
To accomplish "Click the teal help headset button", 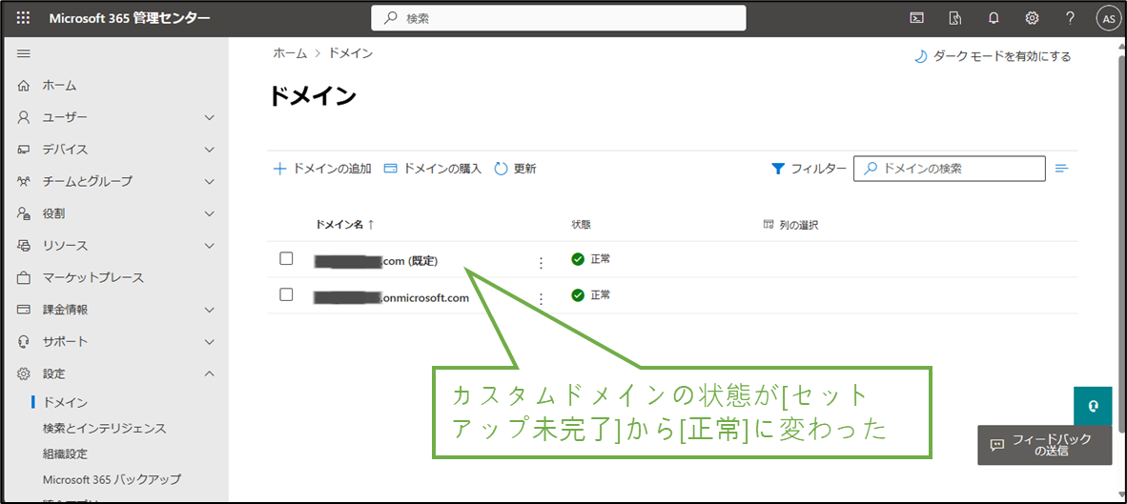I will pos(1093,407).
